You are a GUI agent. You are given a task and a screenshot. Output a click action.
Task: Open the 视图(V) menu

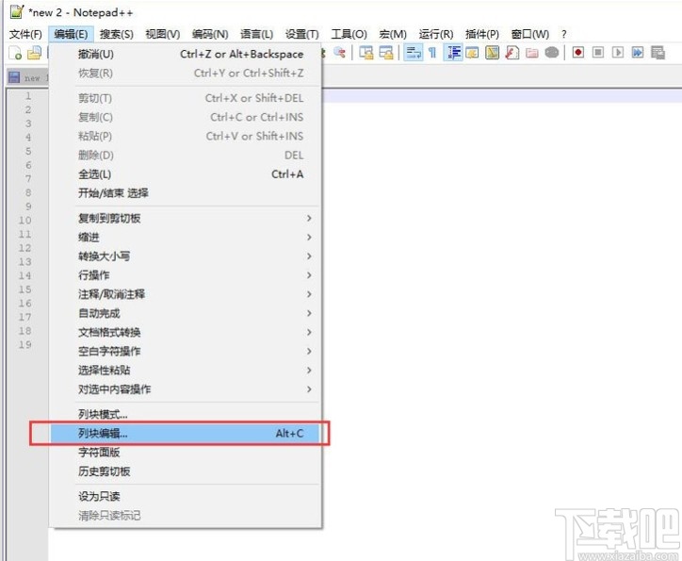coord(163,34)
